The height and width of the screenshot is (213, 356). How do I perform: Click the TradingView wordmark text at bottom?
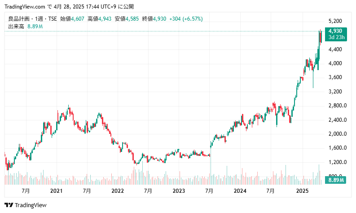pyautogui.click(x=31, y=205)
